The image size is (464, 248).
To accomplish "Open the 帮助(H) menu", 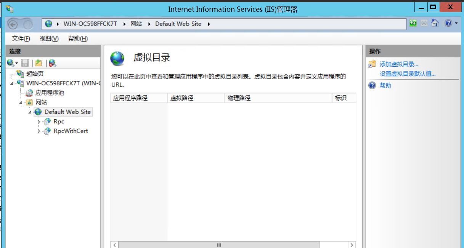I will click(x=78, y=38).
